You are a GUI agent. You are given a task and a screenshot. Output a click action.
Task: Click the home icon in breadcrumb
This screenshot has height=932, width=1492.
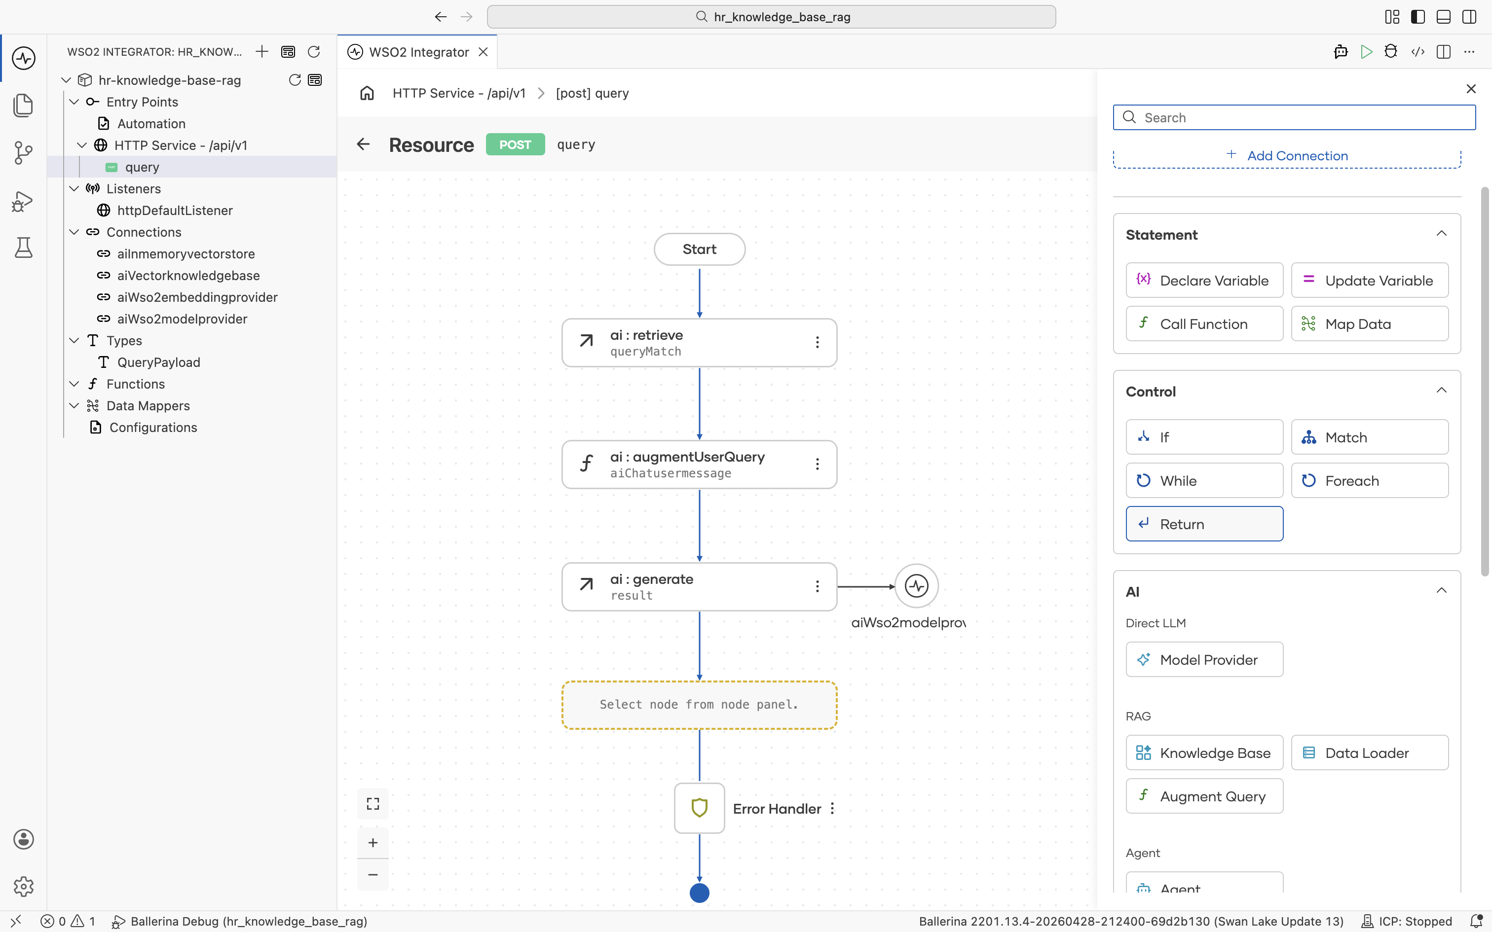(x=368, y=93)
